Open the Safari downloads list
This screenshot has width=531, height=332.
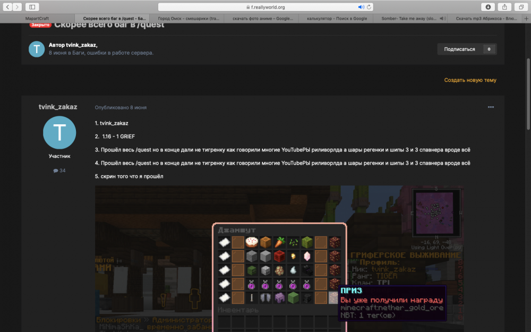point(488,7)
